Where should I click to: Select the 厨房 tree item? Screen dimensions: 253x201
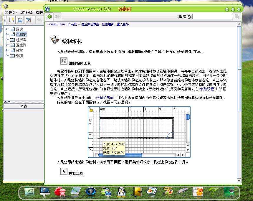point(19,29)
